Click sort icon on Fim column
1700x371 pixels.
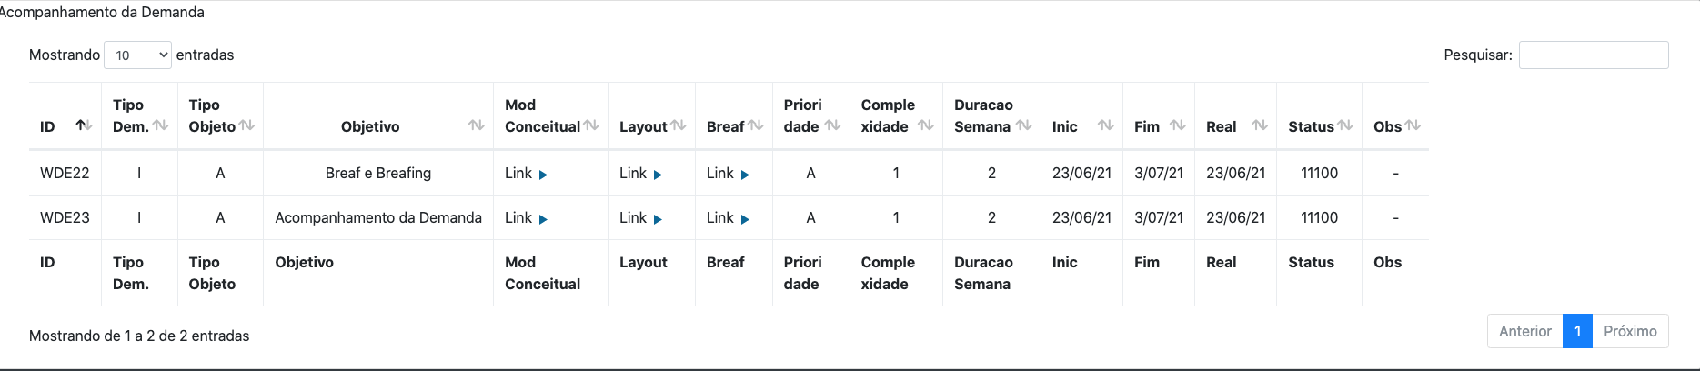pos(1178,125)
